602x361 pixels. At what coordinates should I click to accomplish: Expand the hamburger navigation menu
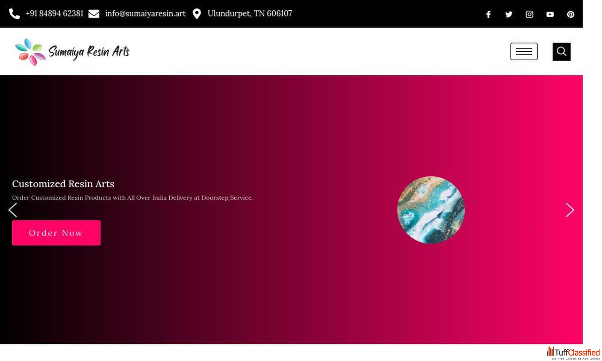click(x=523, y=52)
